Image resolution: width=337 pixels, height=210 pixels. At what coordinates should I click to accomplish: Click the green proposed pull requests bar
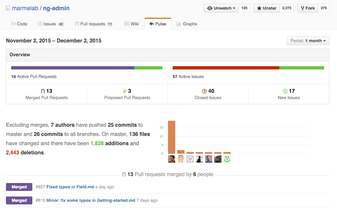pyautogui.click(x=148, y=68)
